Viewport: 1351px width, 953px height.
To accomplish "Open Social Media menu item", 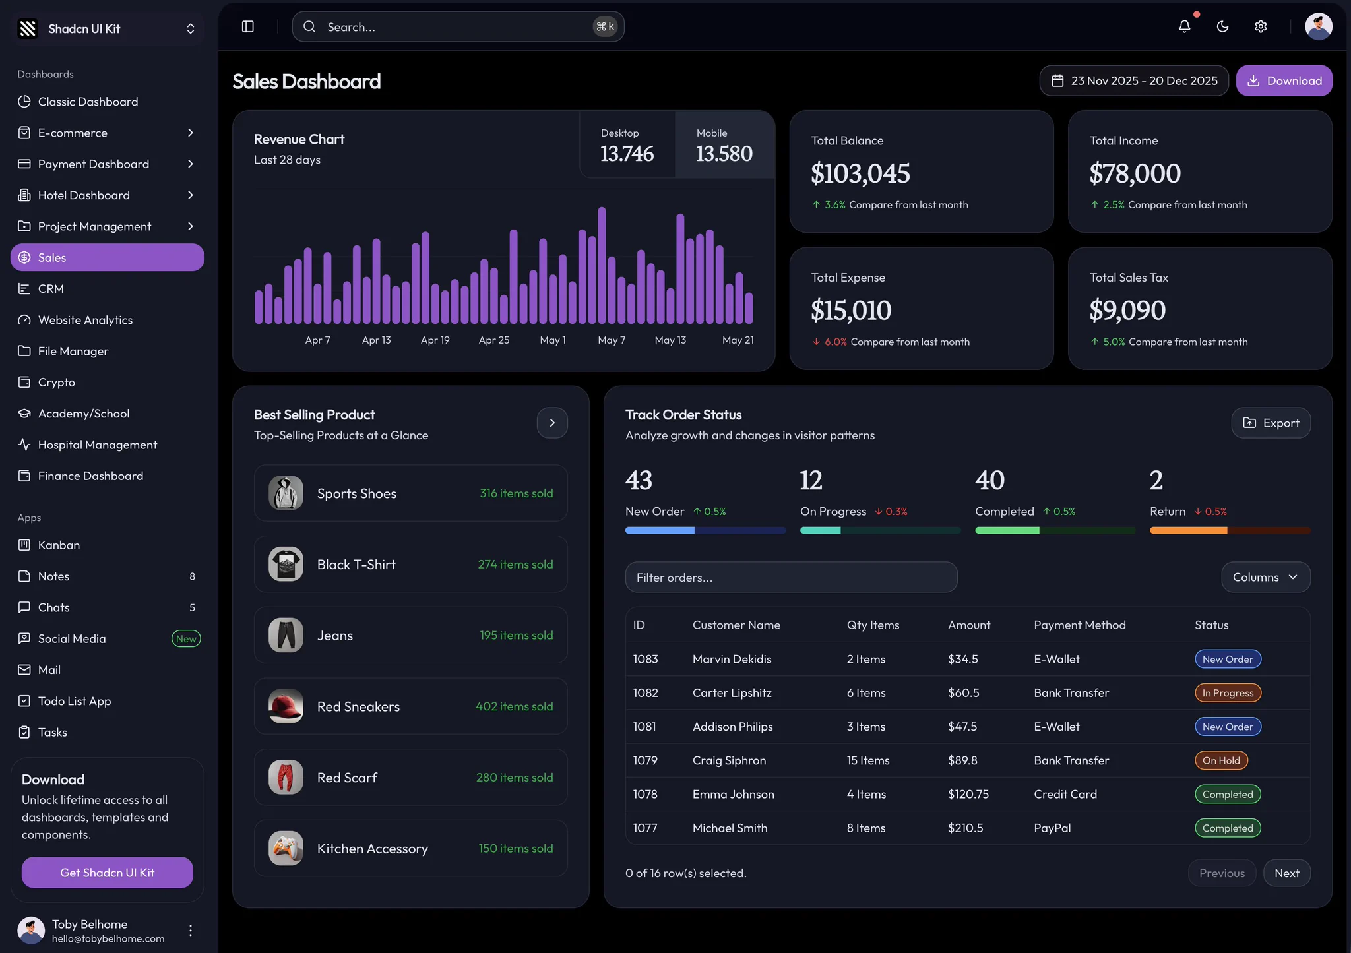I will (x=108, y=638).
